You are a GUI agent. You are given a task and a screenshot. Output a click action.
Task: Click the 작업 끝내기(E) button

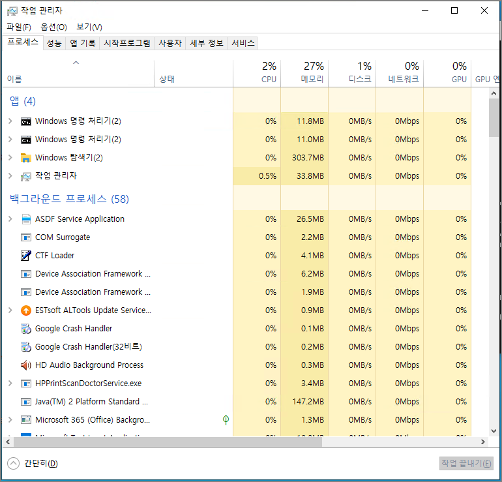466,464
